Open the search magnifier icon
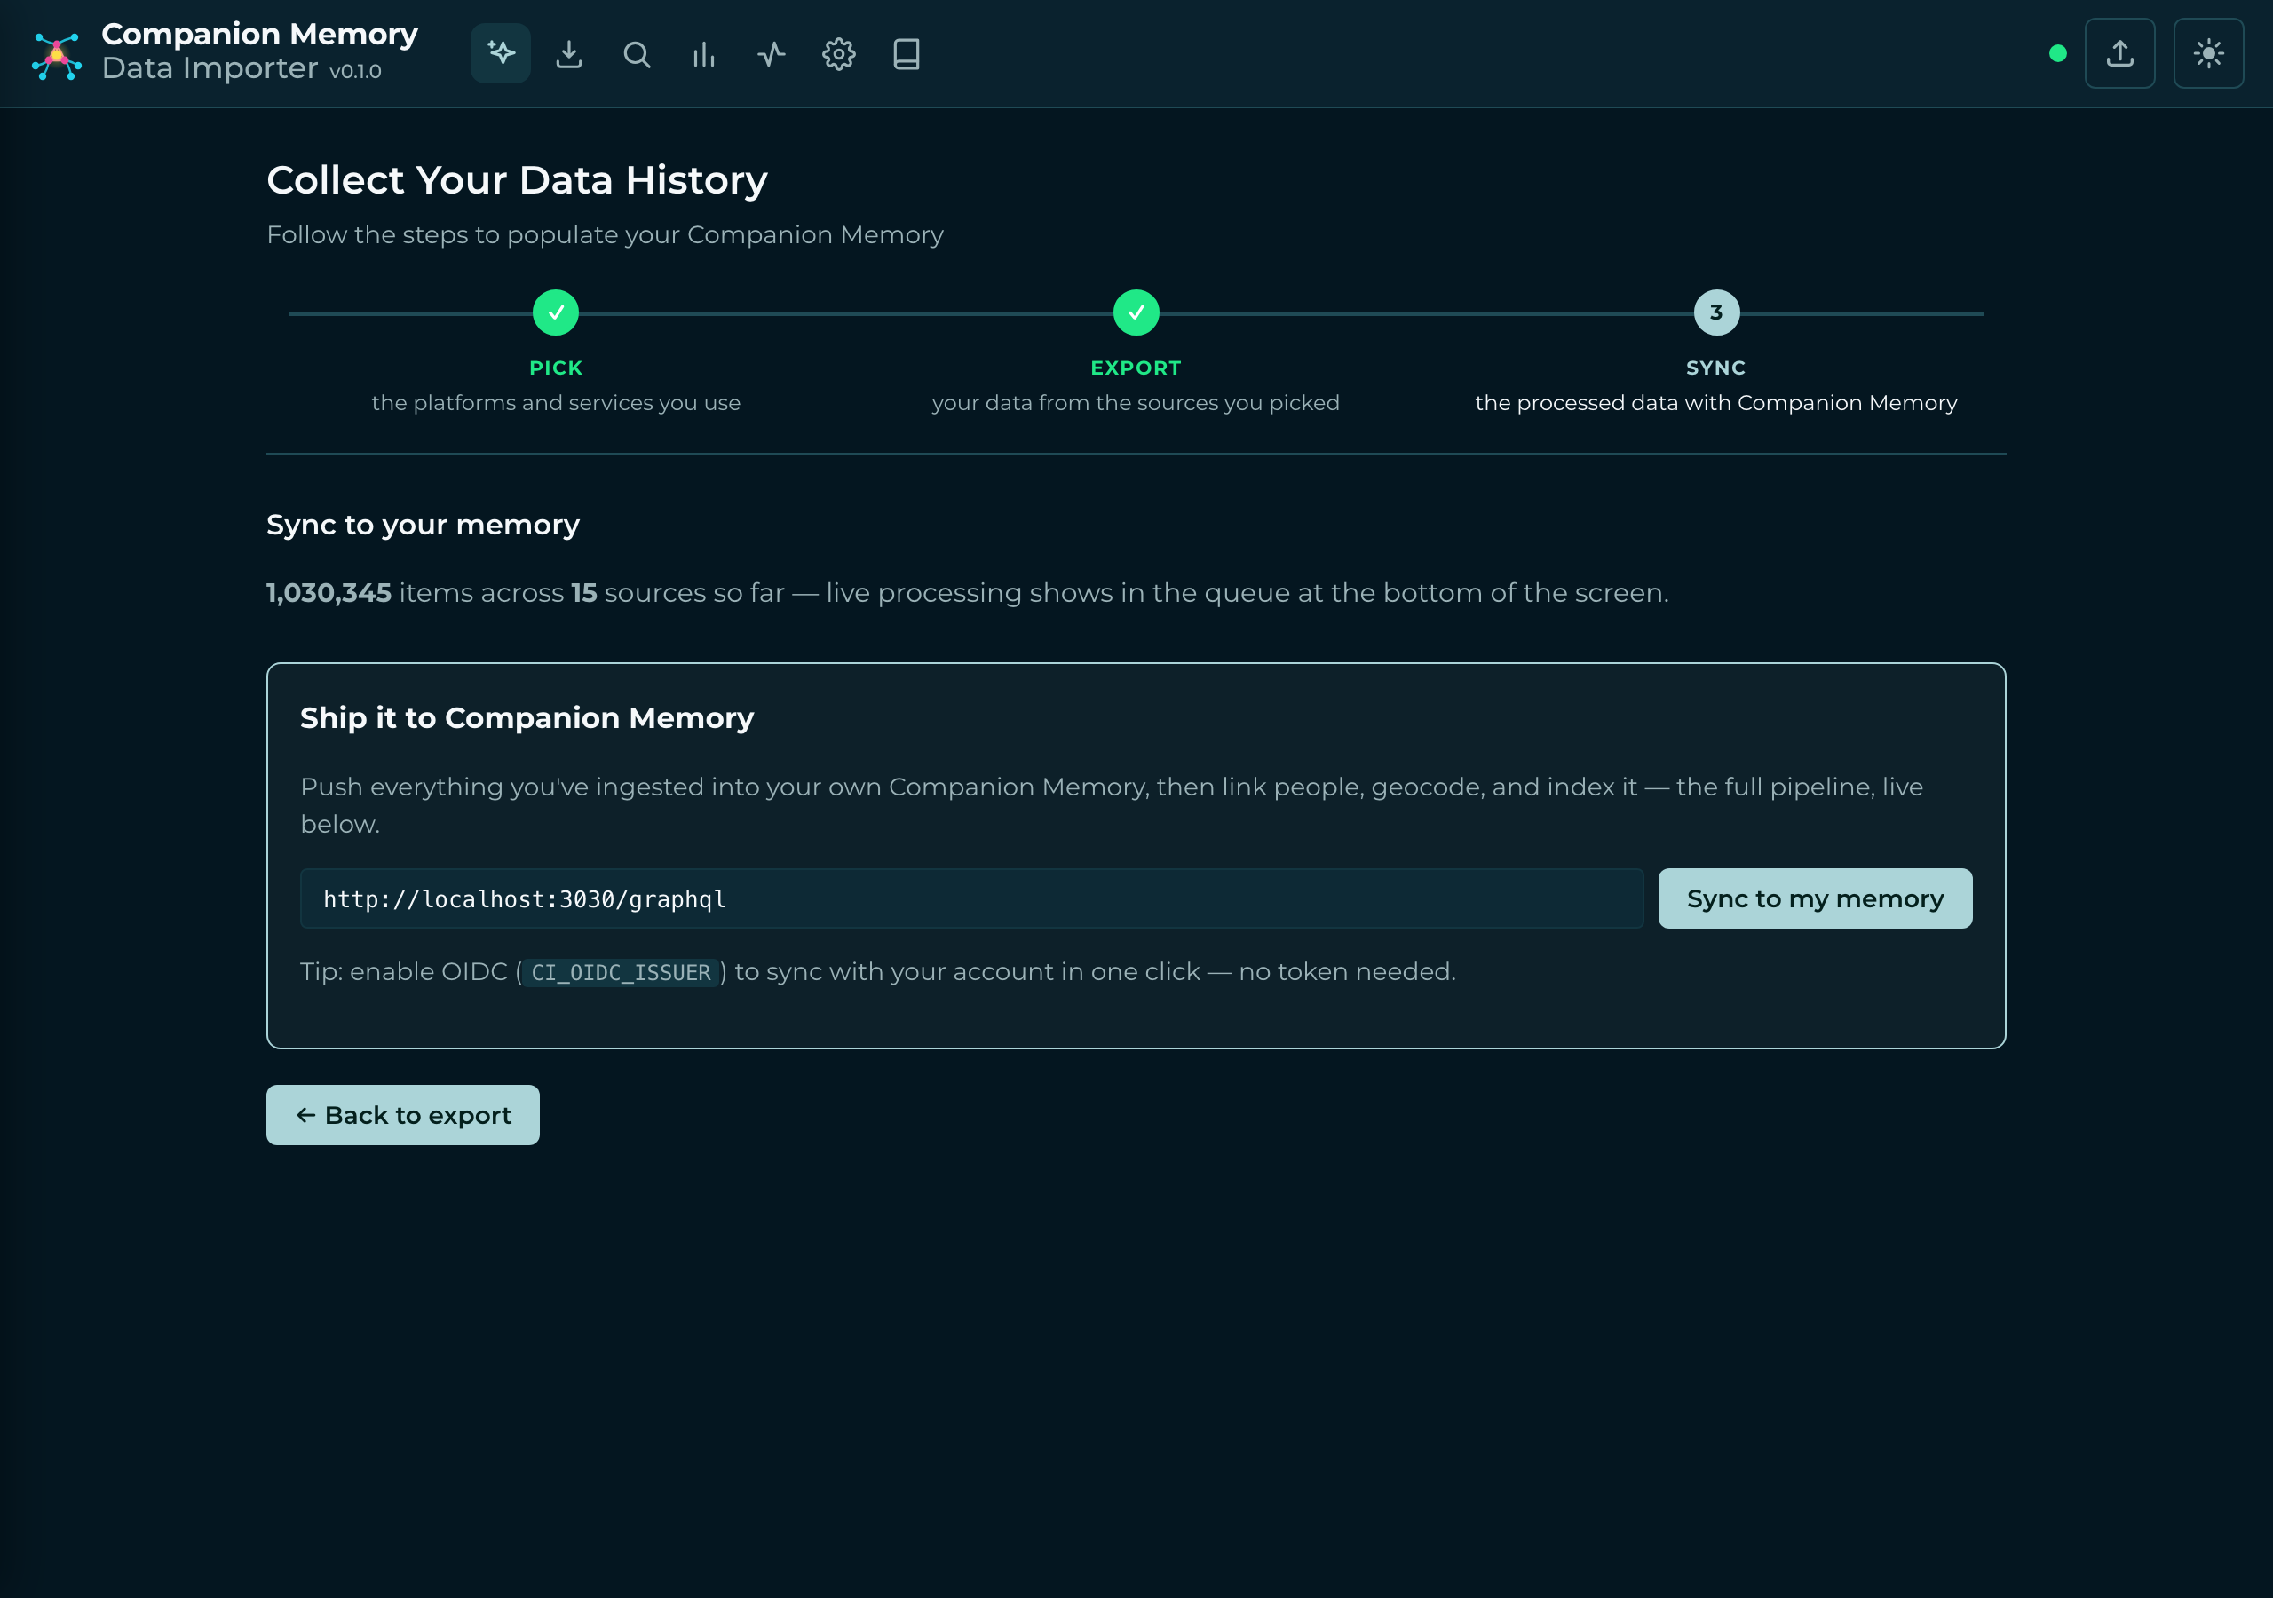Screen dimensions: 2273x1598 (x=637, y=53)
